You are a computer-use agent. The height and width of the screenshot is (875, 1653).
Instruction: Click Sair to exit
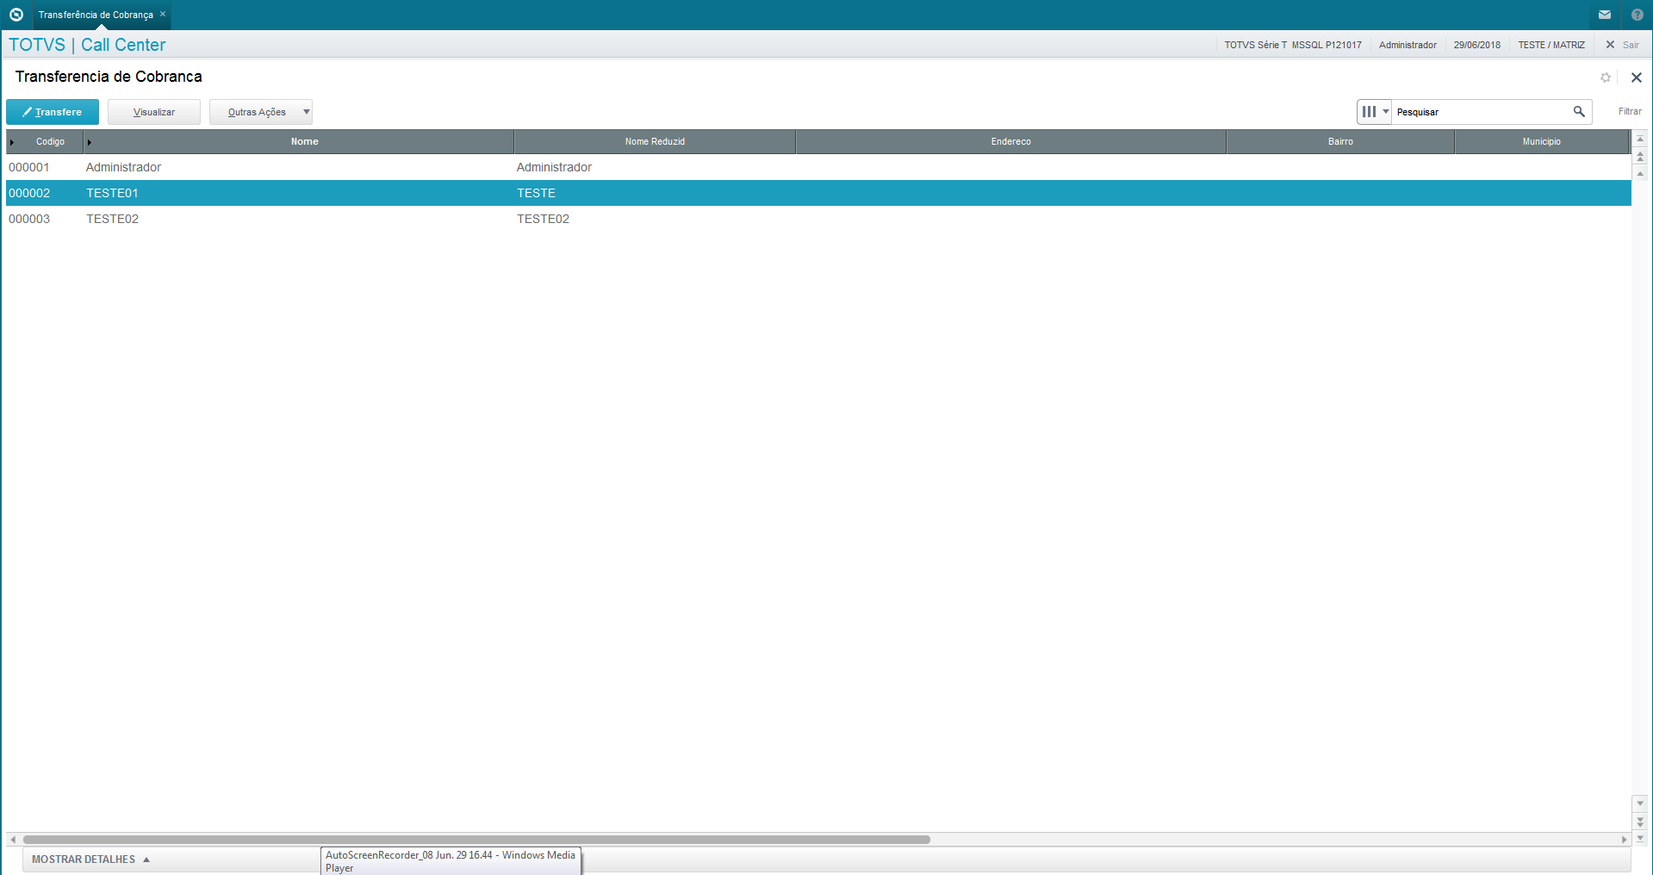click(1623, 45)
